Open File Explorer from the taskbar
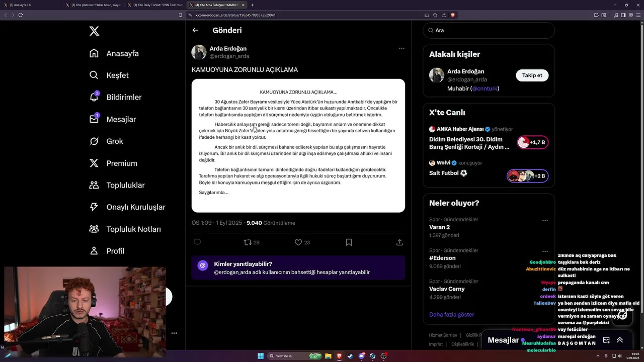The image size is (644, 362). [328, 356]
